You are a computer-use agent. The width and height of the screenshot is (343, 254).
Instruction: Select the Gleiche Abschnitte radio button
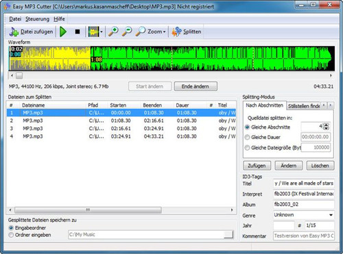click(x=247, y=127)
